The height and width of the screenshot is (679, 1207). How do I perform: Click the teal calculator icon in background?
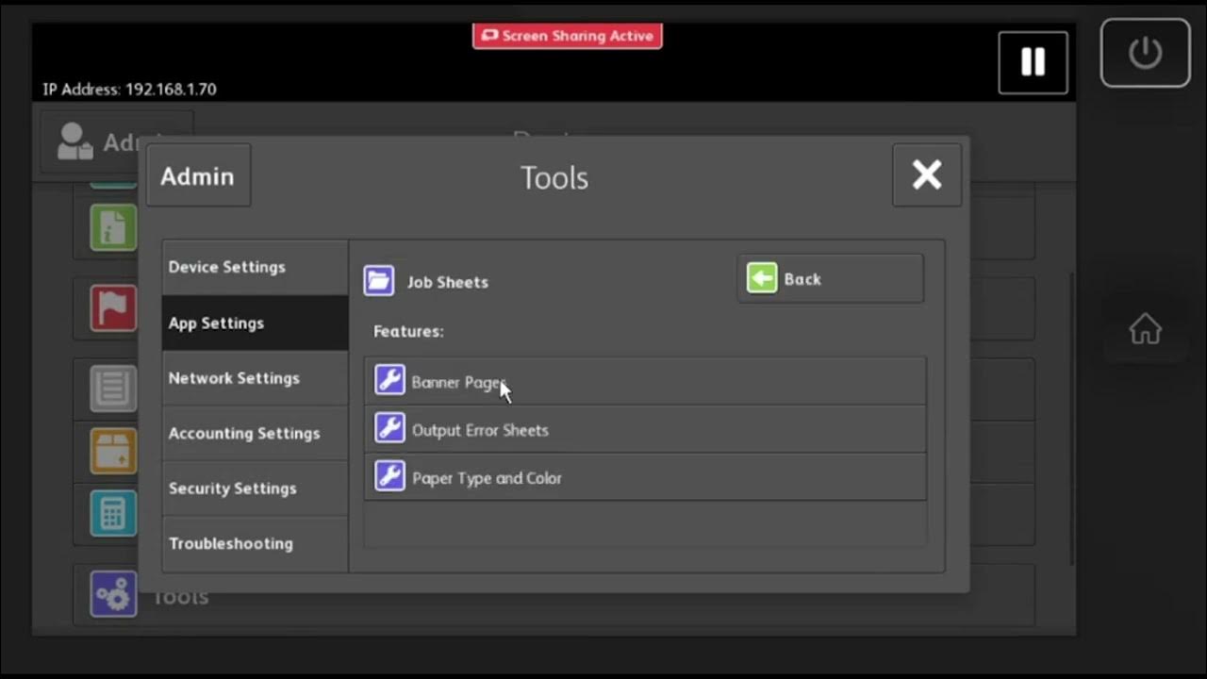(x=113, y=513)
